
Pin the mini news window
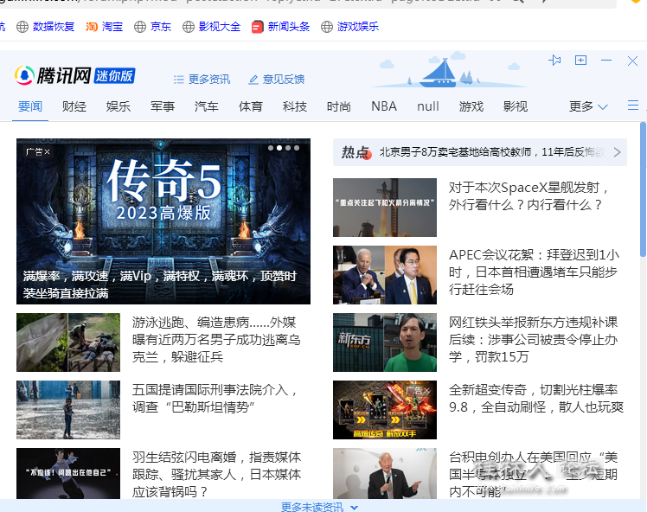coord(554,61)
